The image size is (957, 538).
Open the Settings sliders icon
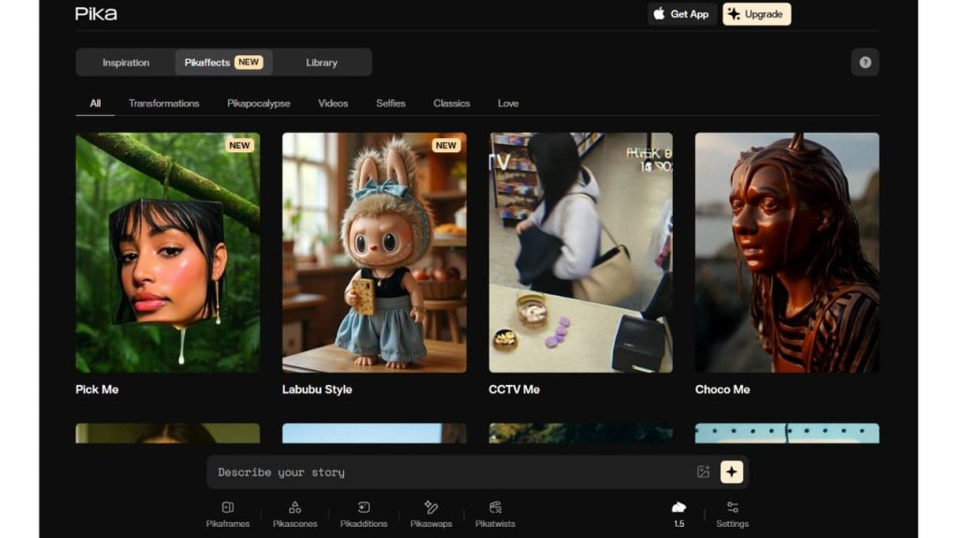click(732, 513)
